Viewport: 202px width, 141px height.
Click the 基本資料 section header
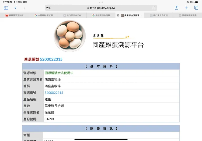click(x=101, y=66)
